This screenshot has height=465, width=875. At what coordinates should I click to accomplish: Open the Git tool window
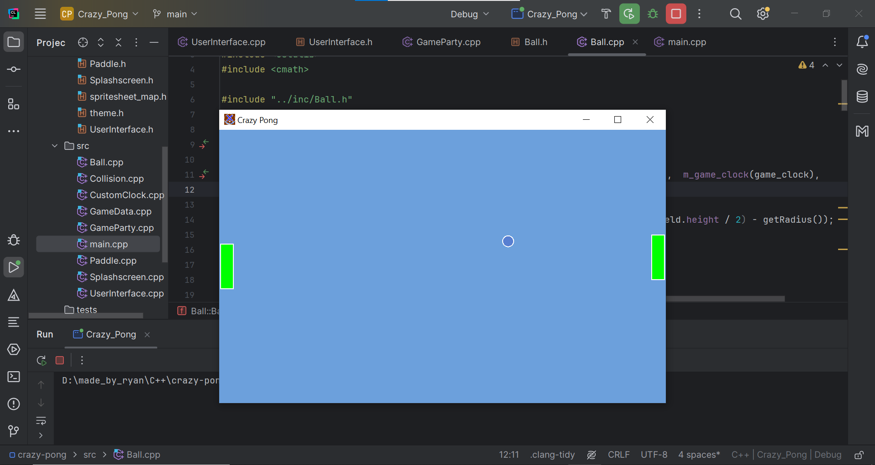[x=14, y=431]
